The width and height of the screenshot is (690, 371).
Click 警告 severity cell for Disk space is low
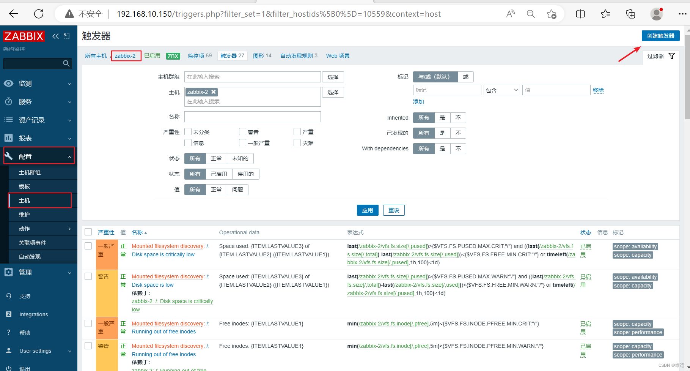(x=107, y=293)
